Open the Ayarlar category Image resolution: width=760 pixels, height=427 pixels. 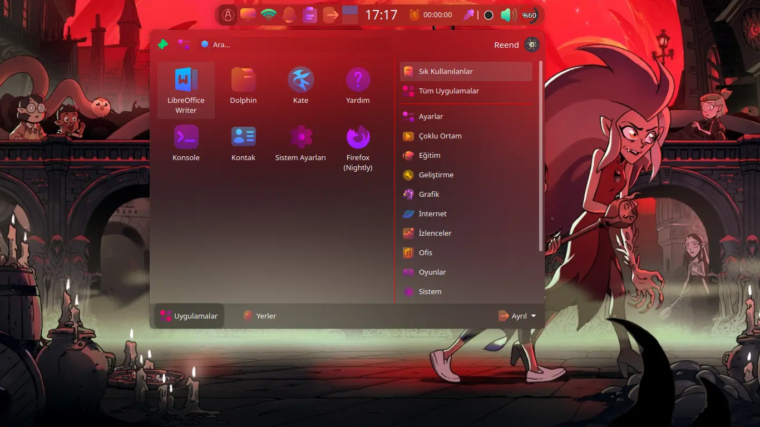point(466,116)
